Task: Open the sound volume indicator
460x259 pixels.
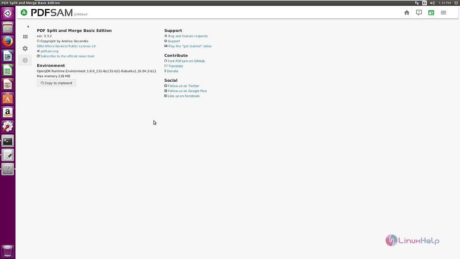Action: [432, 3]
